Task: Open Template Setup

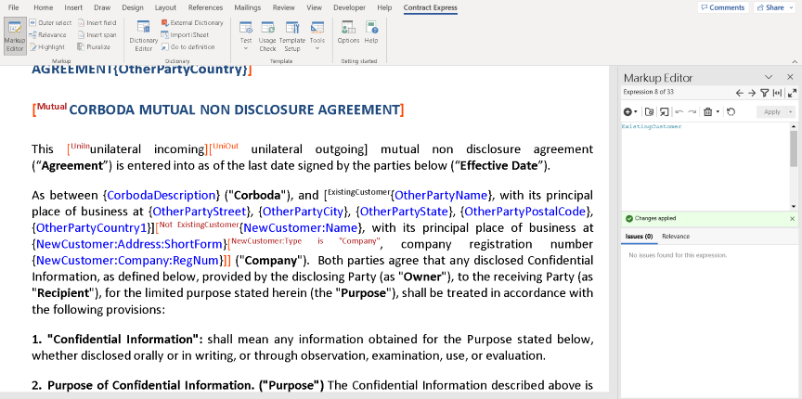Action: (x=292, y=35)
